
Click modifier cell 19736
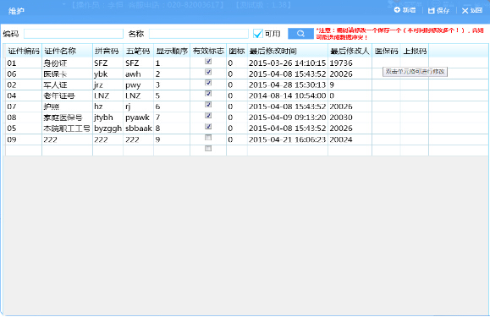tap(350, 63)
